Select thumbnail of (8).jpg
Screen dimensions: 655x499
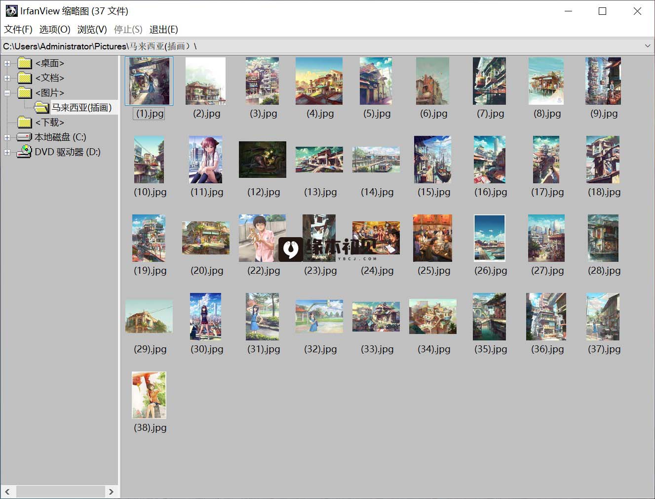[x=546, y=81]
